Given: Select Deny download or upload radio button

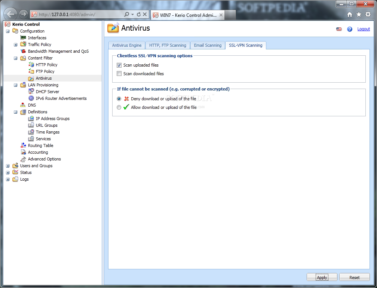Looking at the screenshot, I should 119,99.
